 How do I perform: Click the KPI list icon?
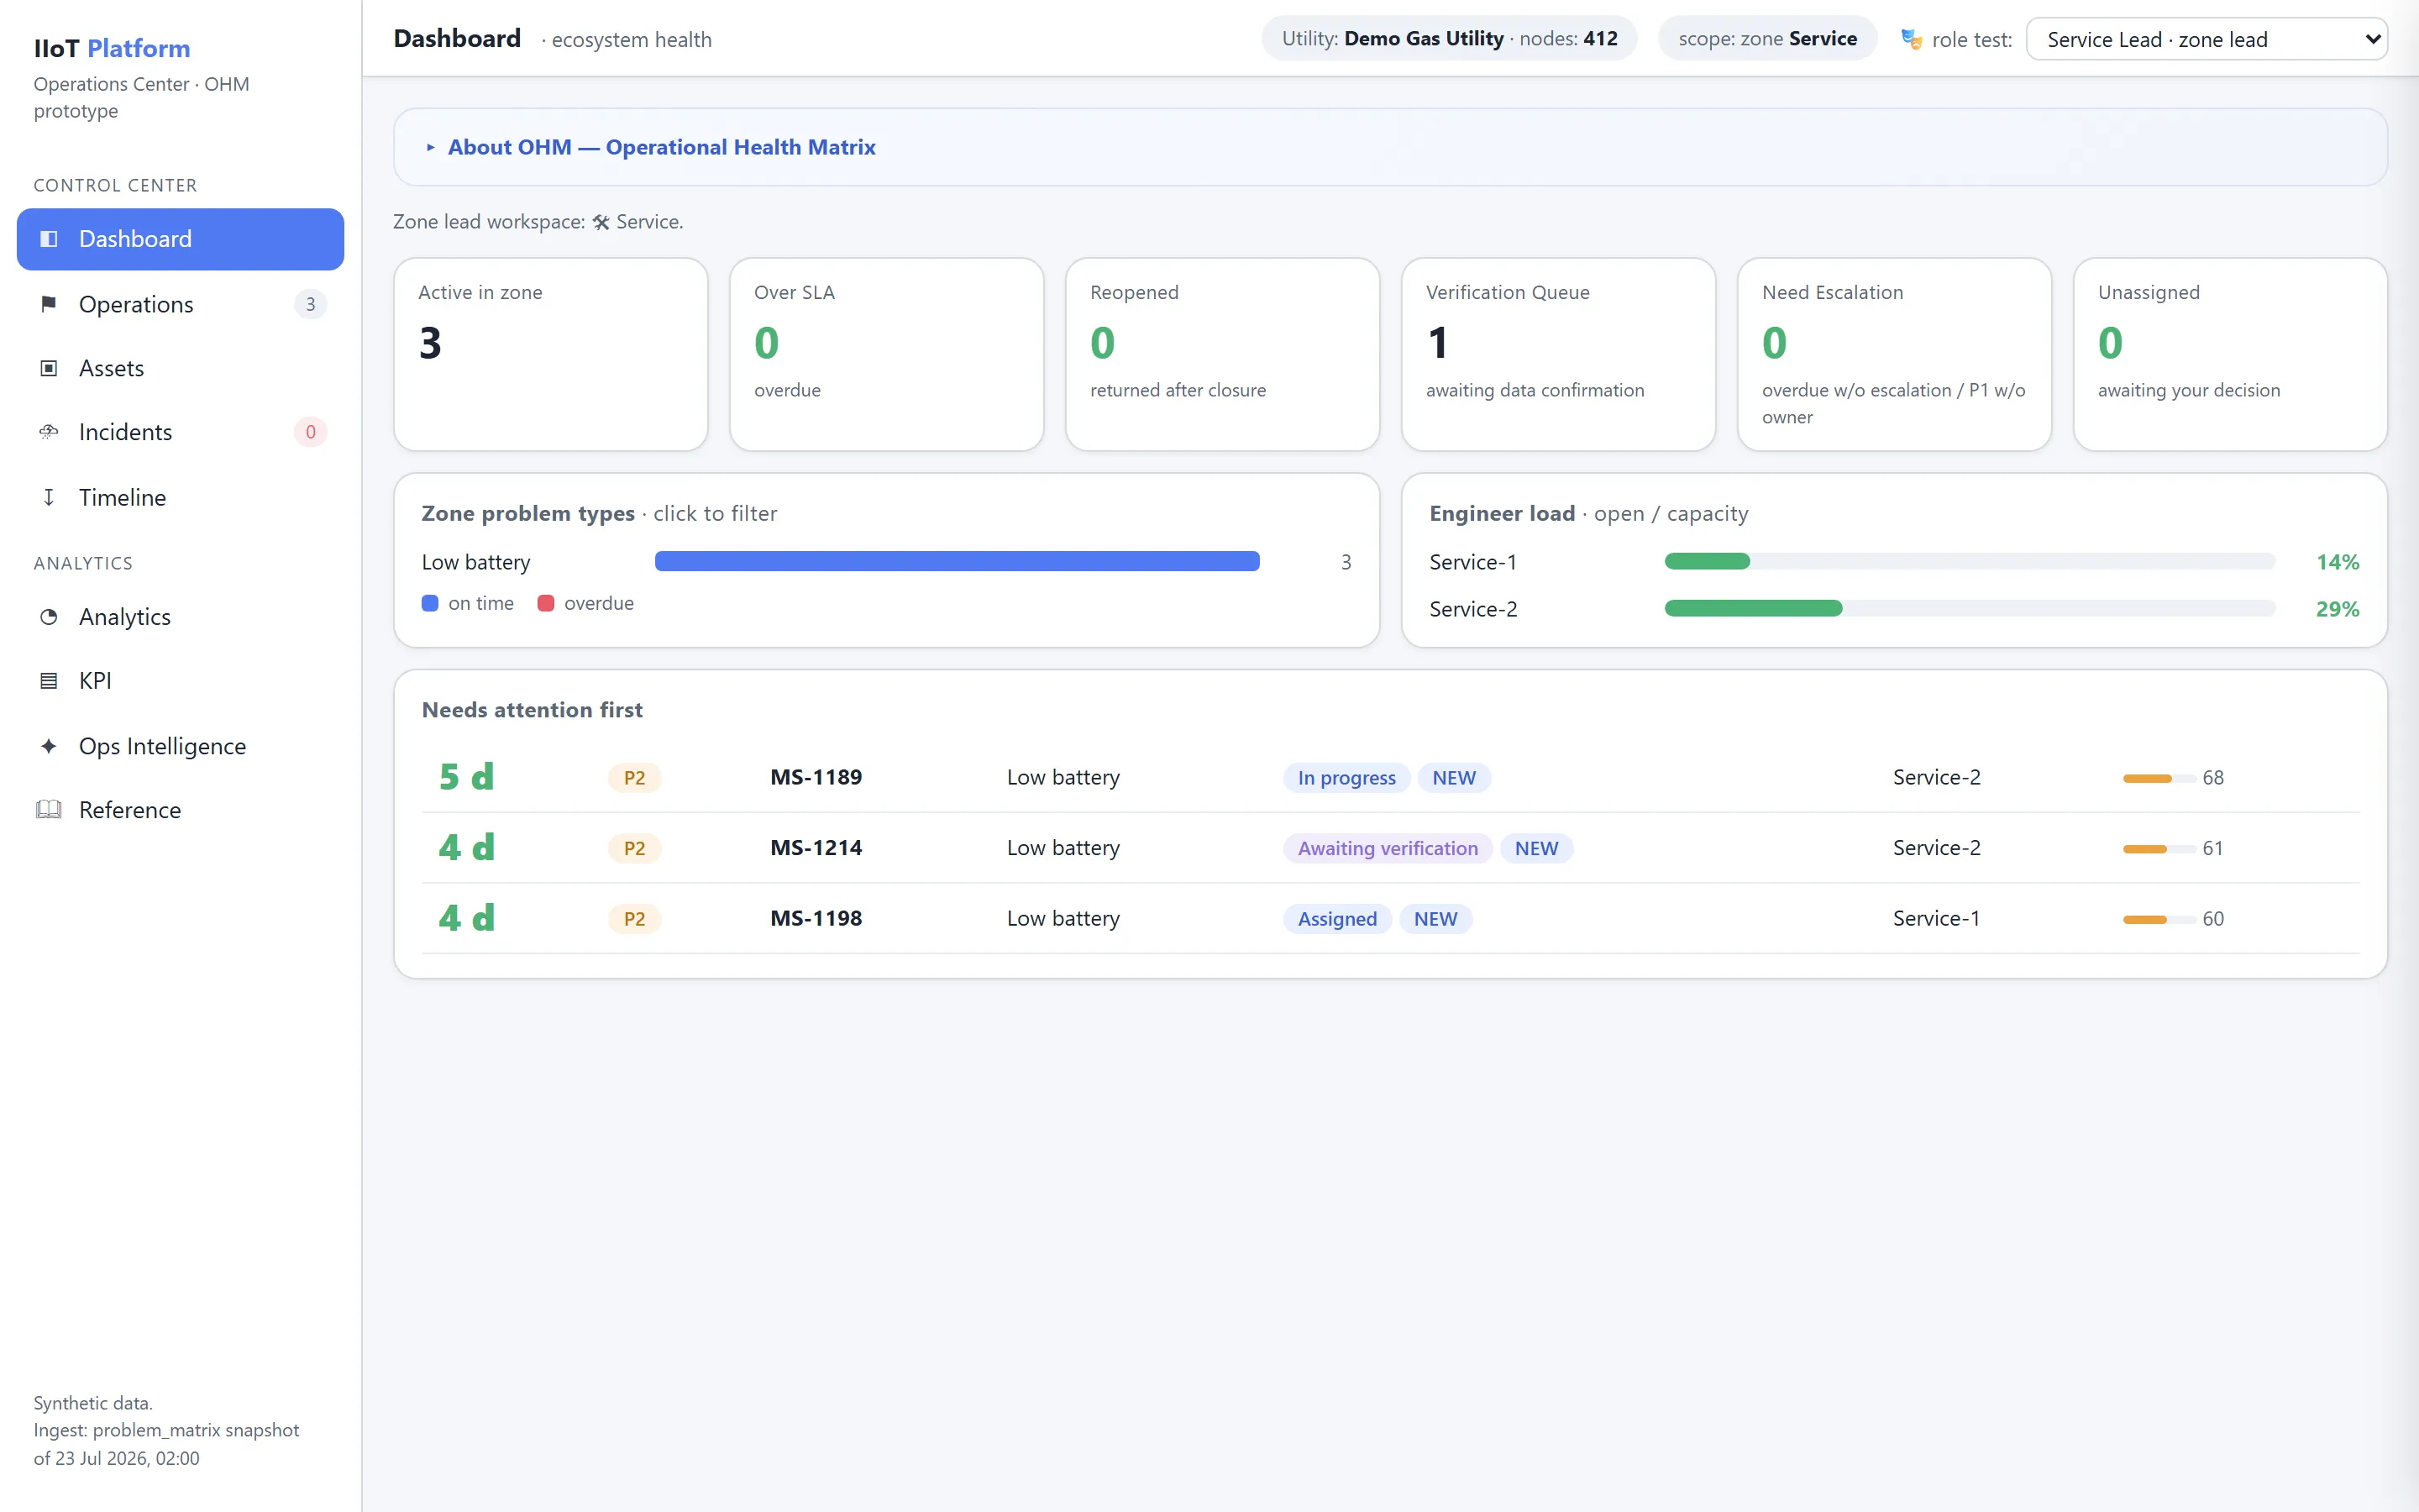(x=48, y=681)
